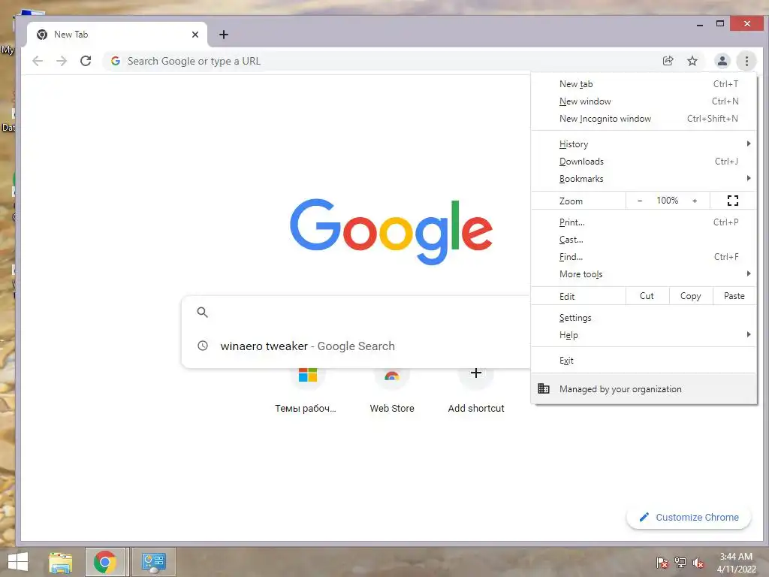Open the Action Center flag icon

(x=662, y=563)
